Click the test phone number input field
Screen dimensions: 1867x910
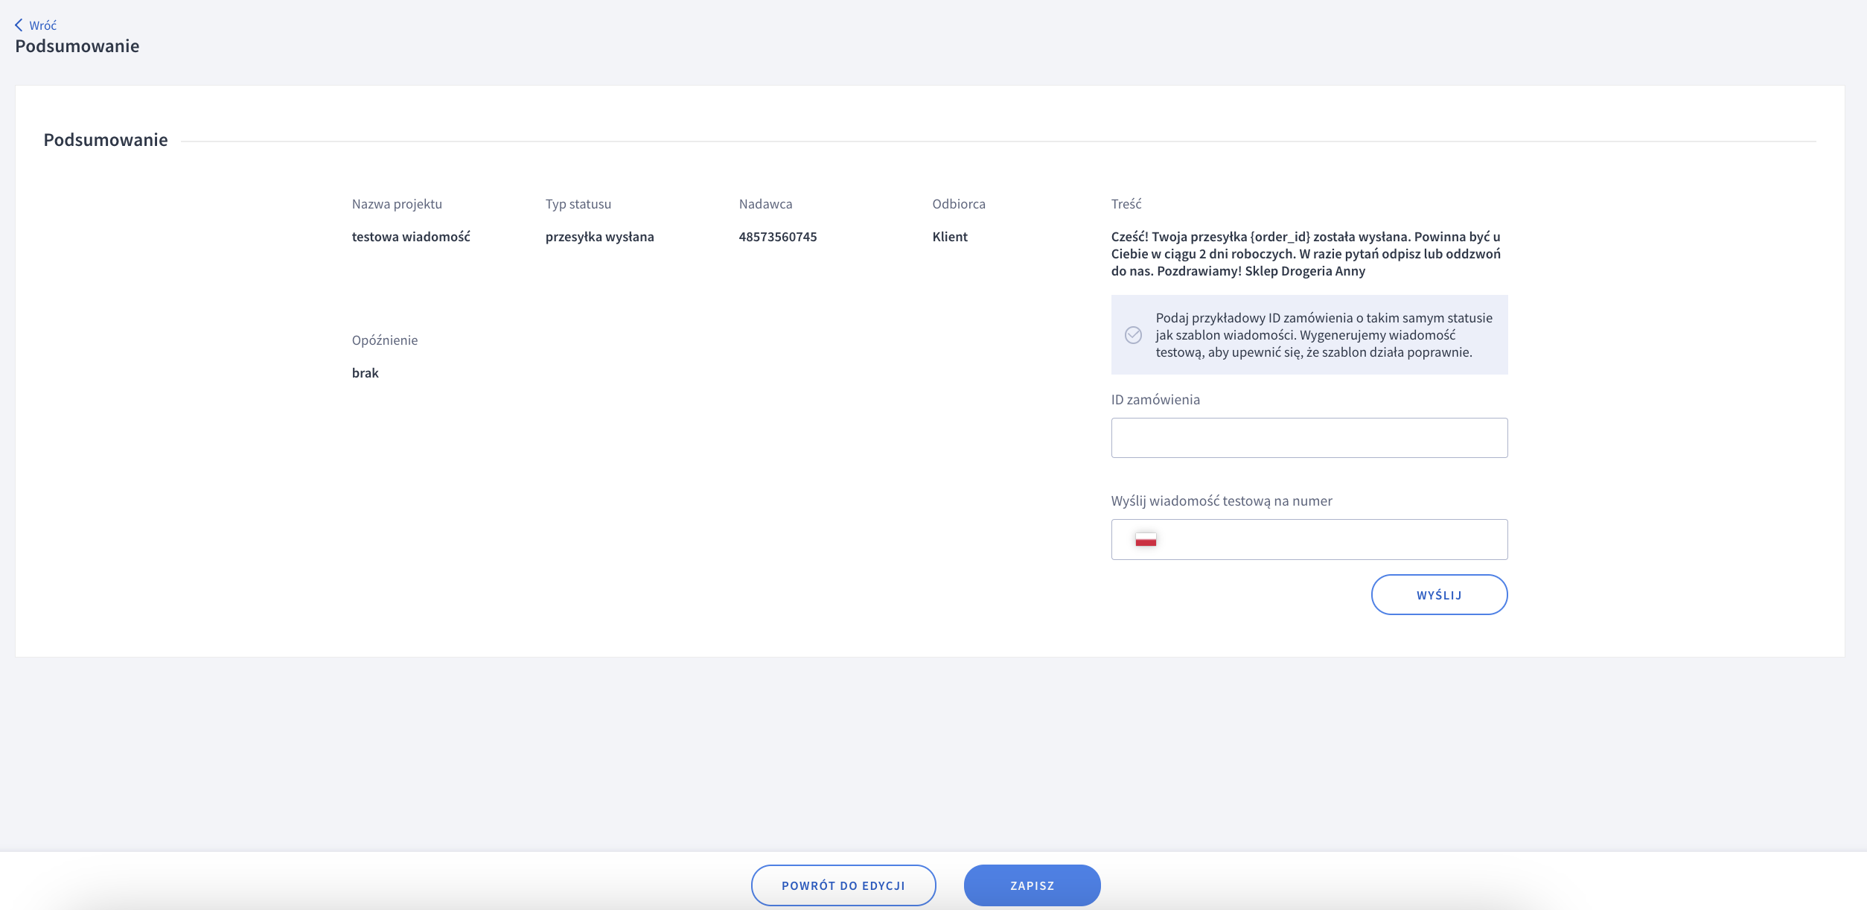tap(1333, 540)
